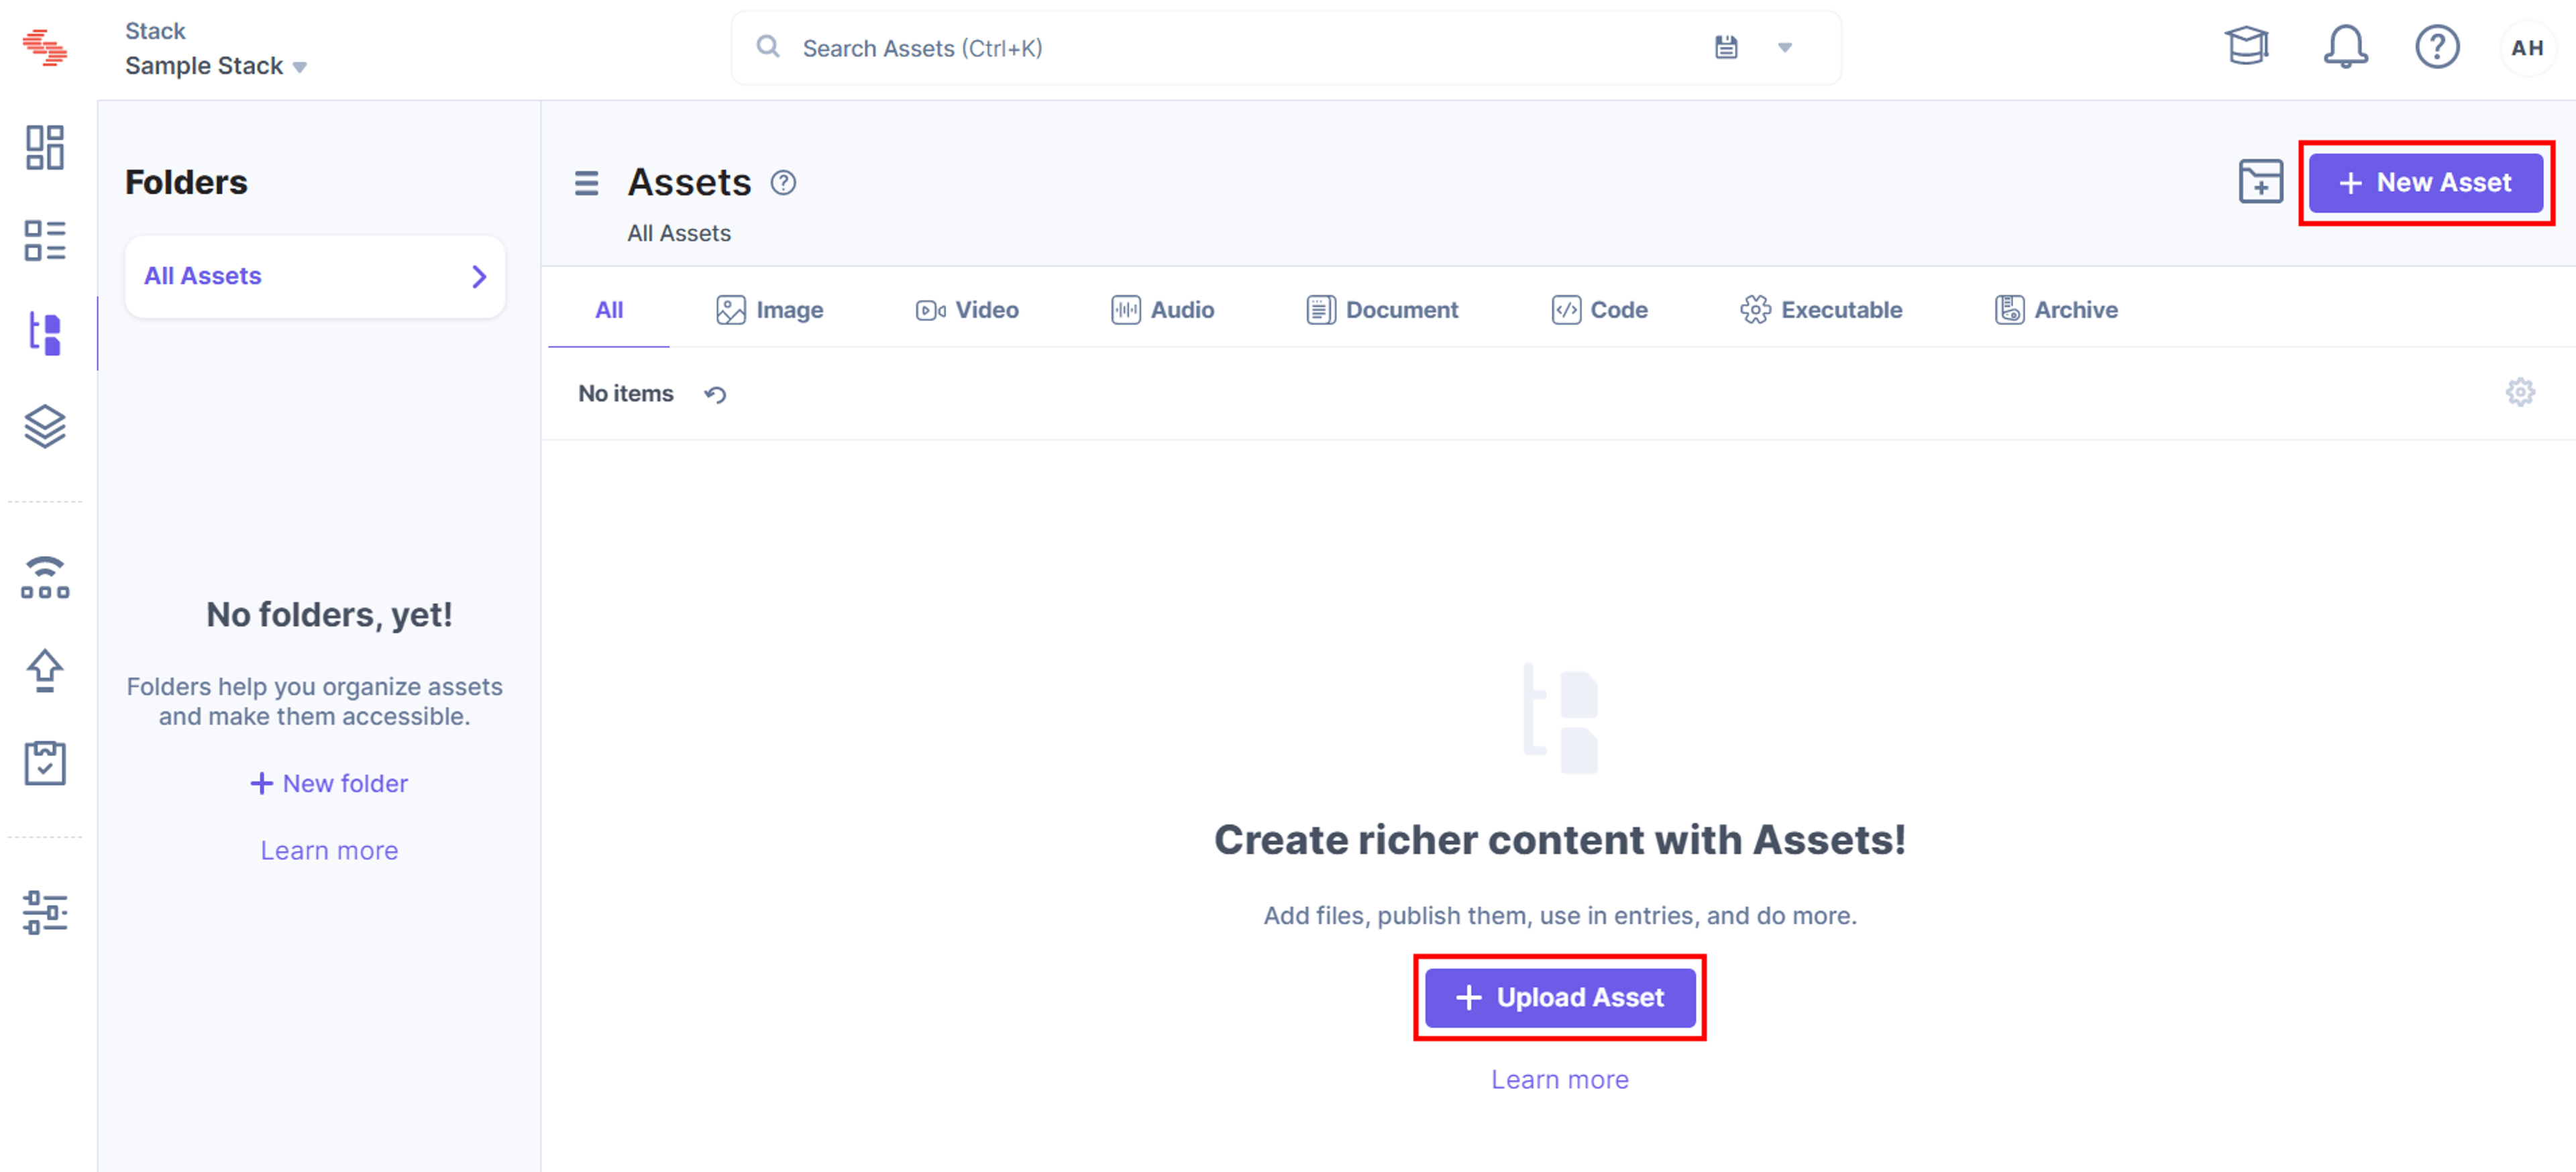Open the AH user profile avatar
The height and width of the screenshot is (1172, 2576).
click(x=2527, y=47)
